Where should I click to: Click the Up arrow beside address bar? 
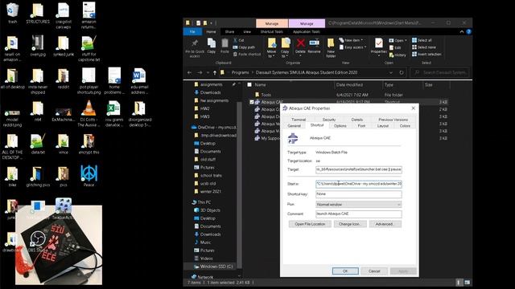coord(215,72)
